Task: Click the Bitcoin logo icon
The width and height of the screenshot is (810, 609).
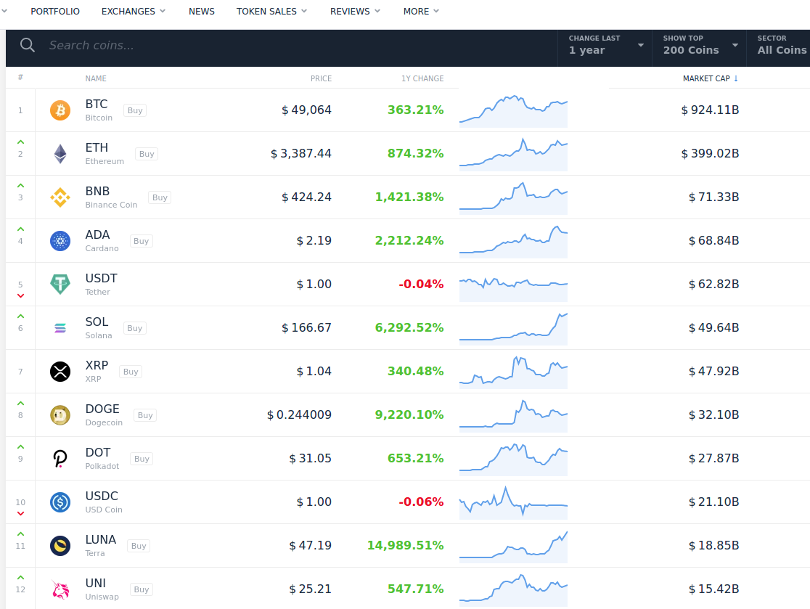Action: click(60, 110)
